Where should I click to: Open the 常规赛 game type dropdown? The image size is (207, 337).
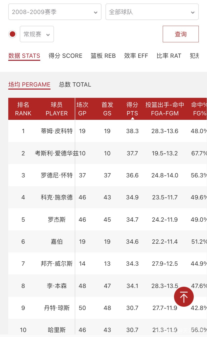[x=37, y=34]
